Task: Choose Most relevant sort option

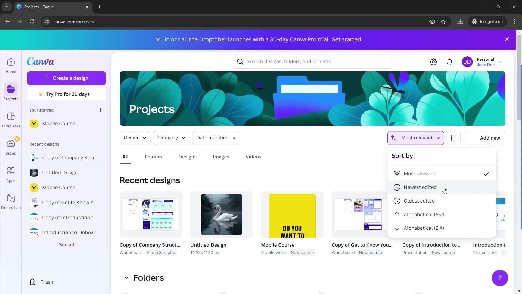Action: coord(442,174)
